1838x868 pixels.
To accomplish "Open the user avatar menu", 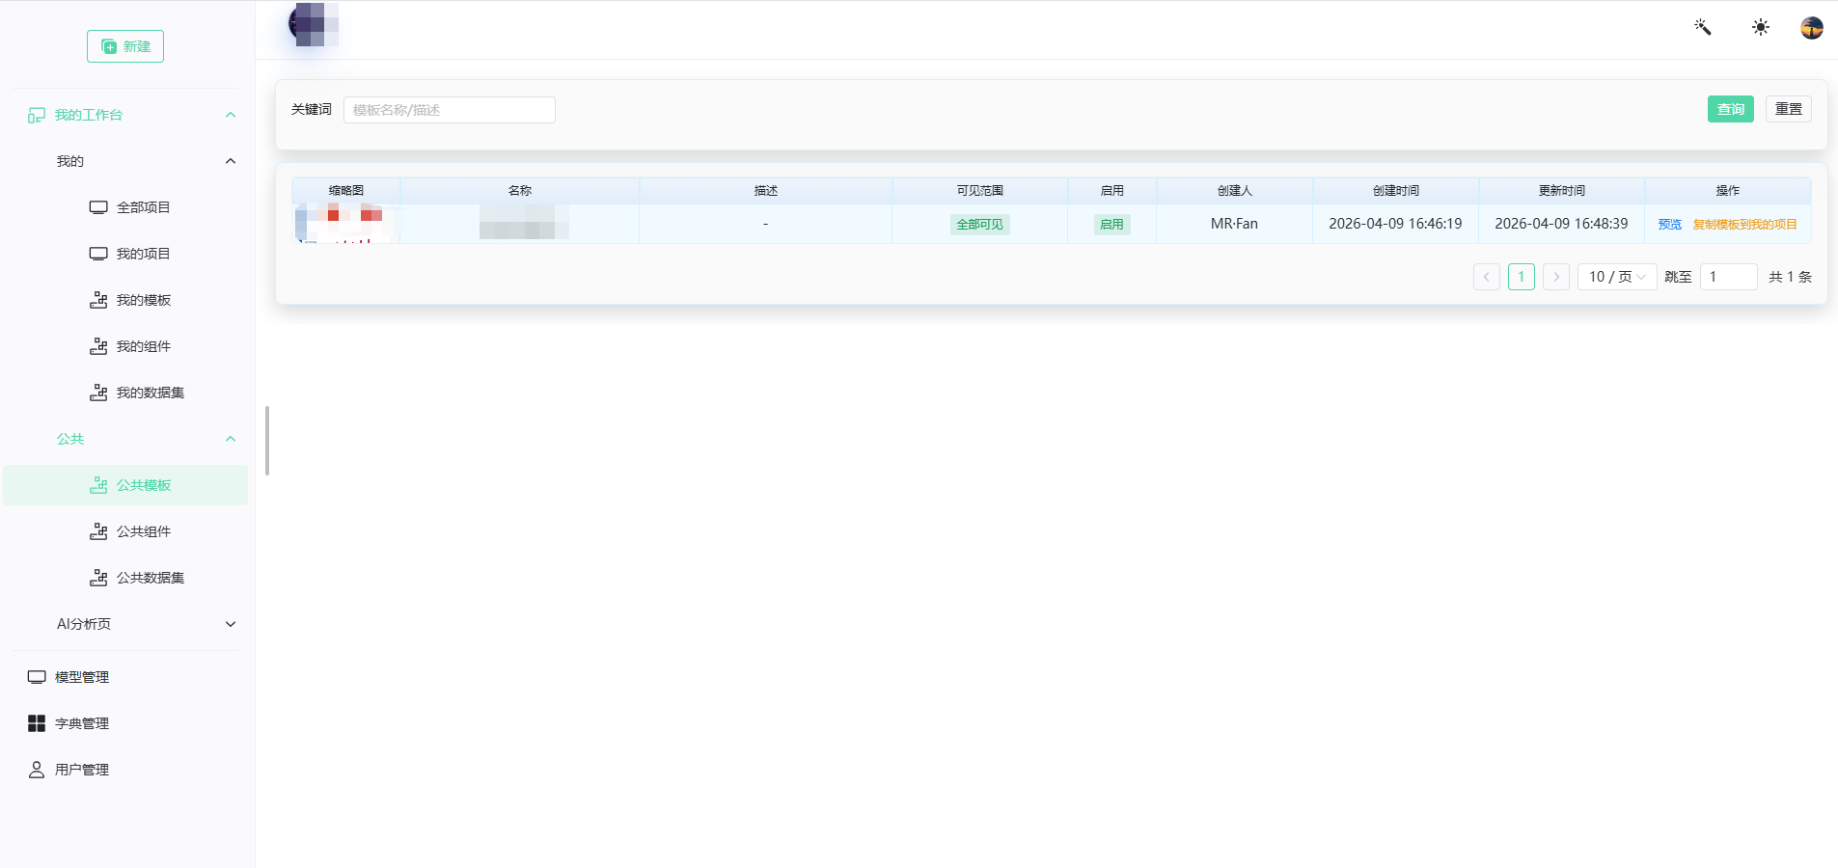I will point(1812,28).
